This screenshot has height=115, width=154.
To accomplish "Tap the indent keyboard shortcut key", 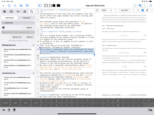I will 15,103.
